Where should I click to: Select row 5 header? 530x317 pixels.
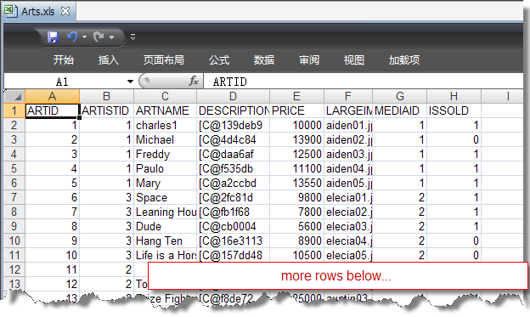(x=14, y=168)
